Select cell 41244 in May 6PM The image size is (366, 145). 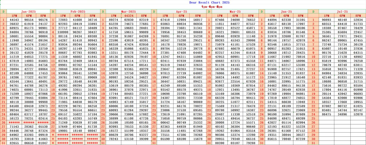coord(235,53)
